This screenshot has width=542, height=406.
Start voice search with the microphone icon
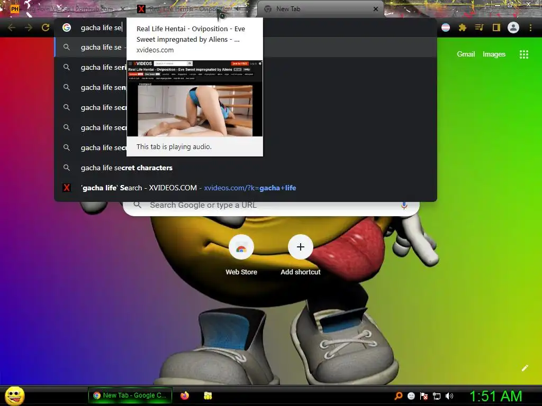coord(404,205)
